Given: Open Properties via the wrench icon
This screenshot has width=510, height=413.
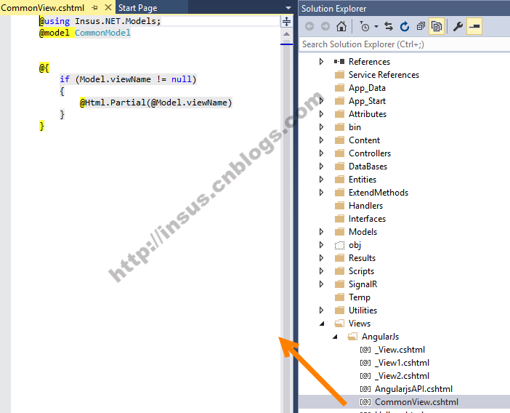Looking at the screenshot, I should [x=458, y=26].
